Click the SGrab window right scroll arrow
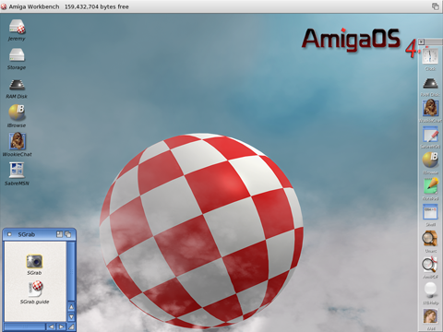The width and height of the screenshot is (443, 332). [x=61, y=326]
